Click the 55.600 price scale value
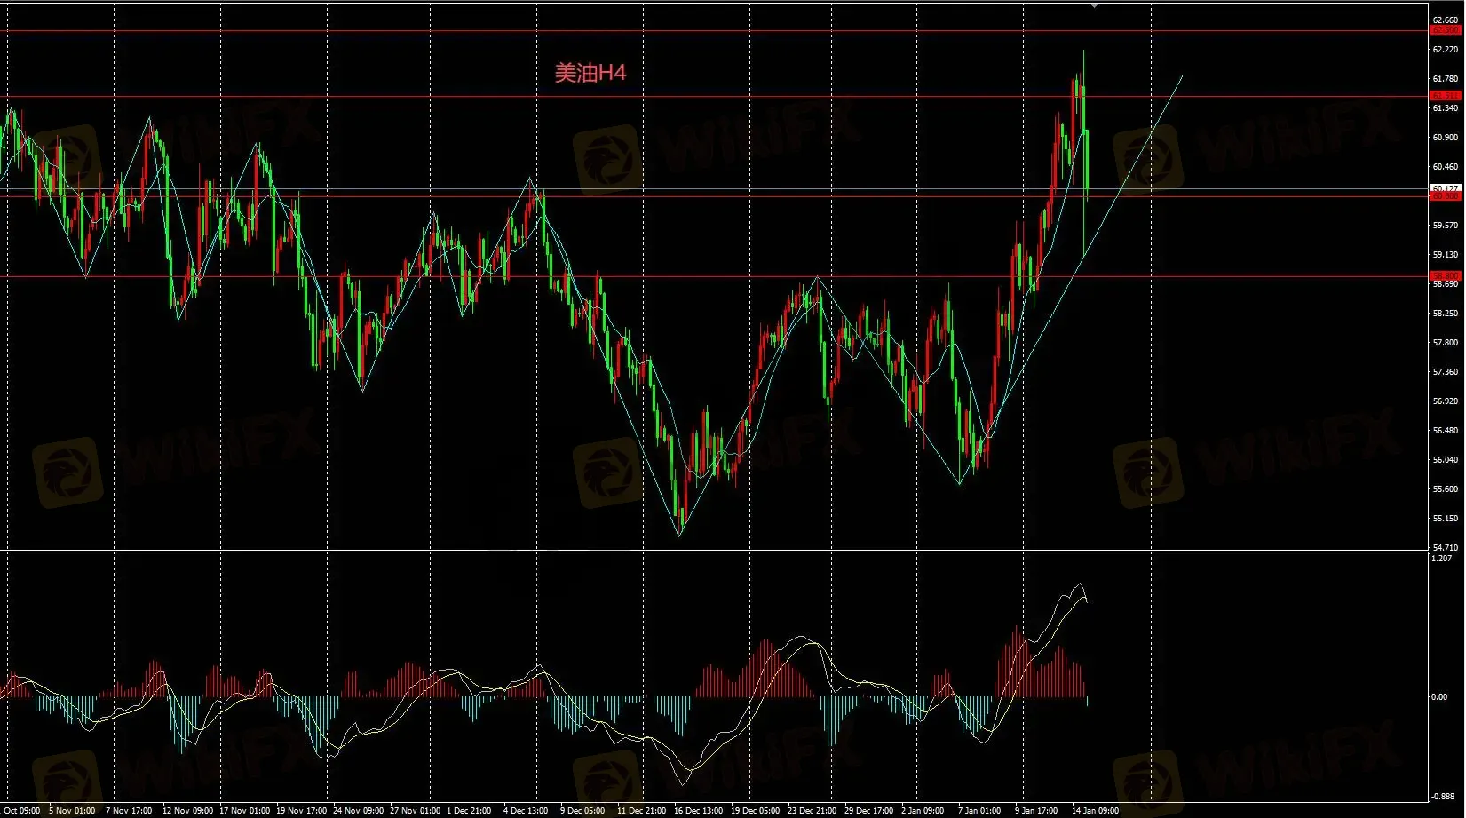The width and height of the screenshot is (1466, 818). 1446,489
